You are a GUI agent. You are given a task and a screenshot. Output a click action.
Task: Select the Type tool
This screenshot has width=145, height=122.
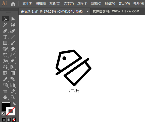[5, 37]
